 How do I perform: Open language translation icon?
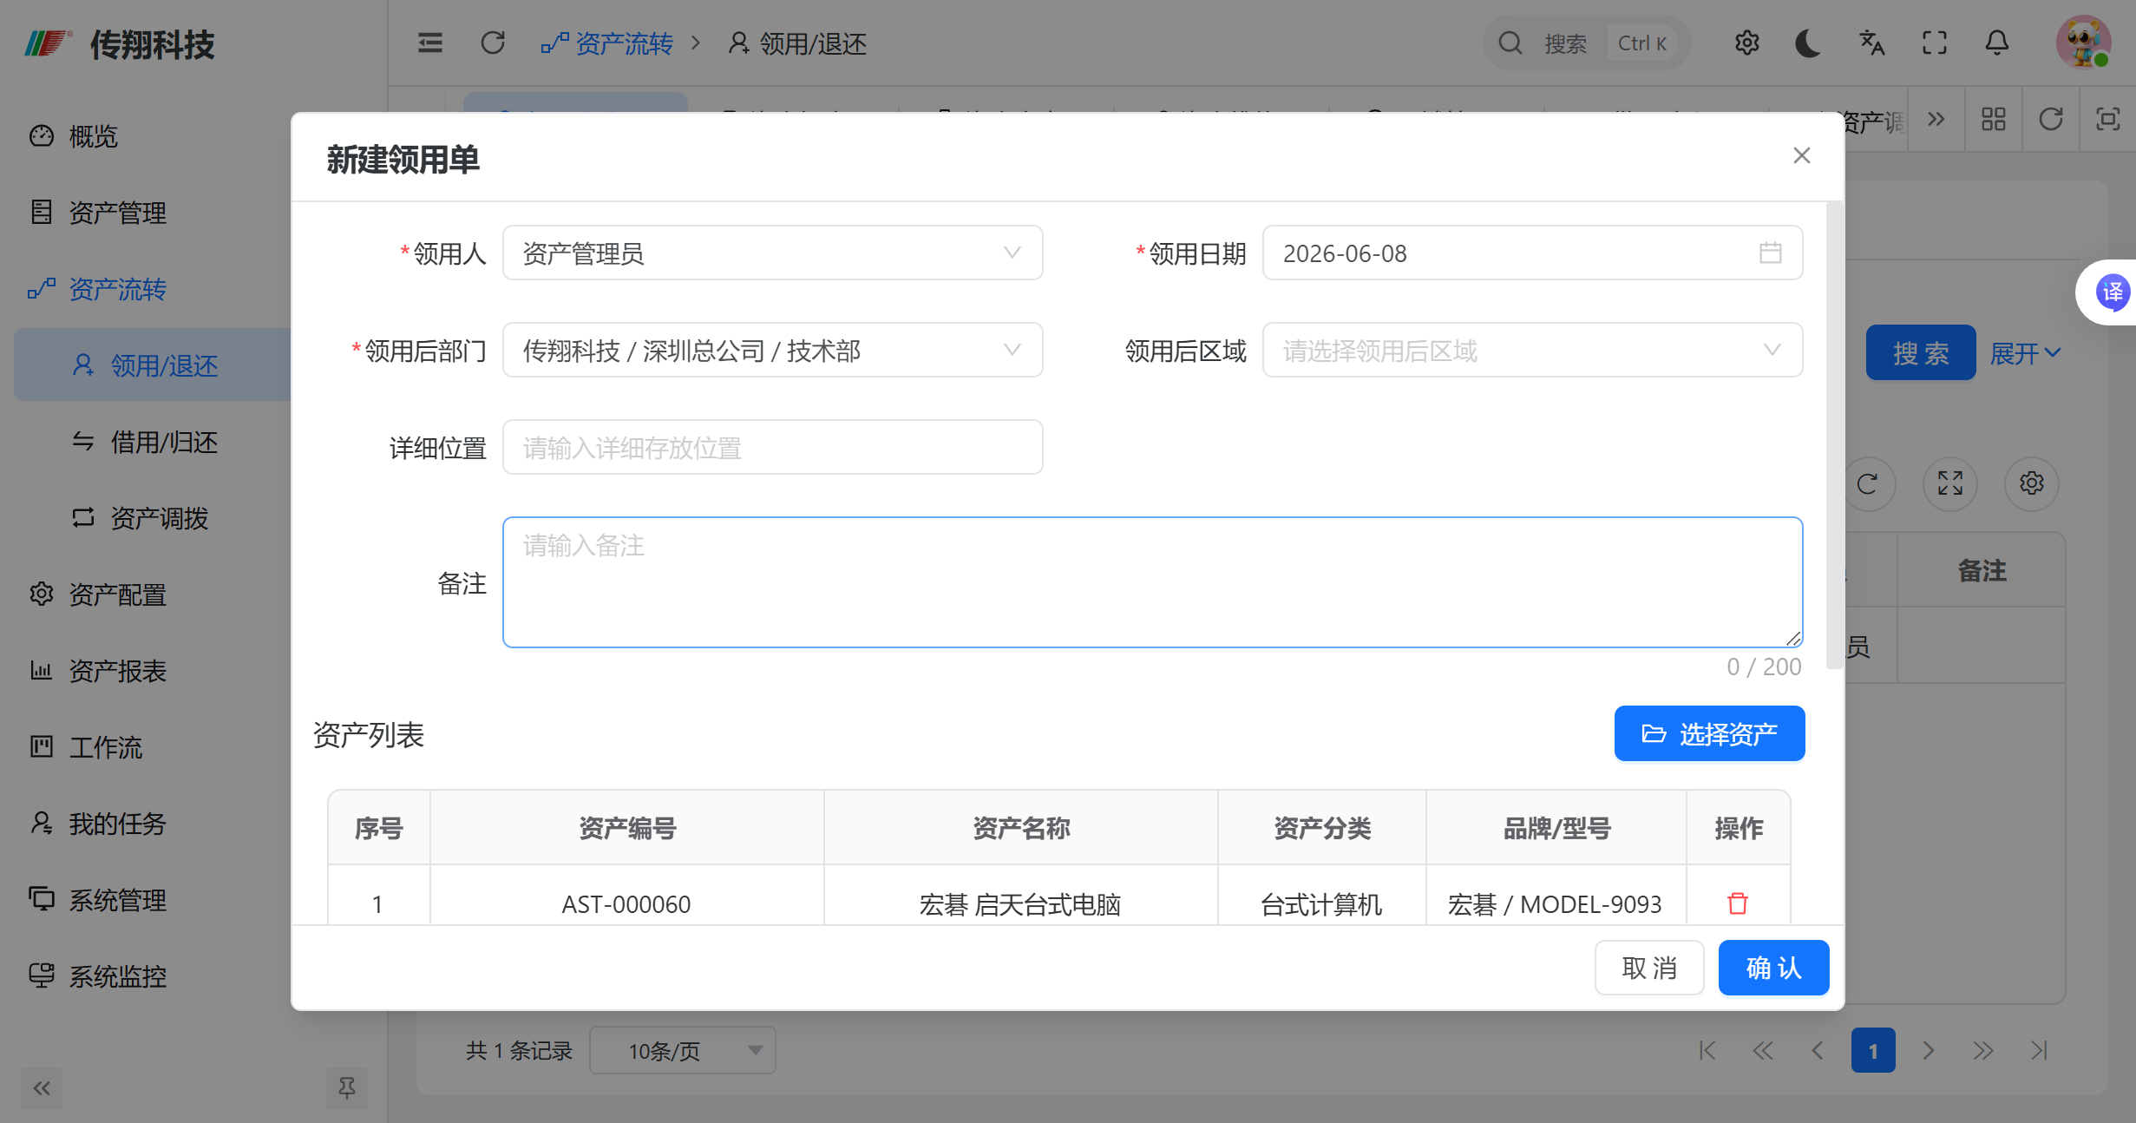coord(1871,43)
